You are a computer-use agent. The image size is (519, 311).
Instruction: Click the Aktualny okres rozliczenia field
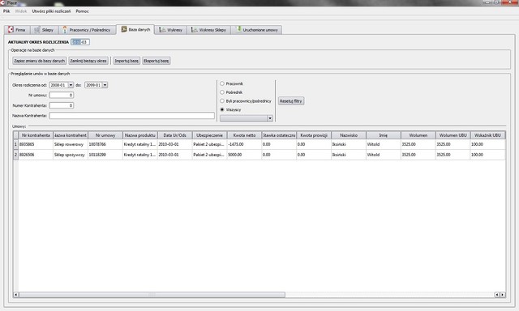[80, 42]
